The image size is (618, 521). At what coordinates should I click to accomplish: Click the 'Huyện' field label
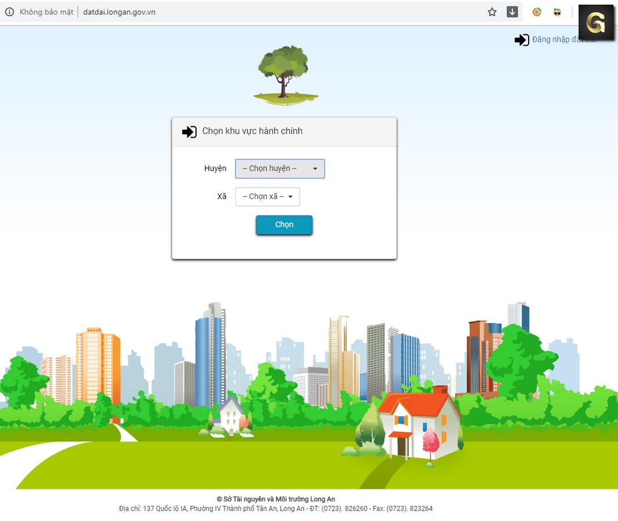(x=215, y=168)
